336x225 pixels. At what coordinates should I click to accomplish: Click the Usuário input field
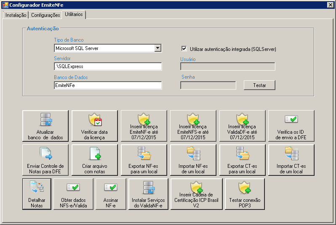(227, 66)
